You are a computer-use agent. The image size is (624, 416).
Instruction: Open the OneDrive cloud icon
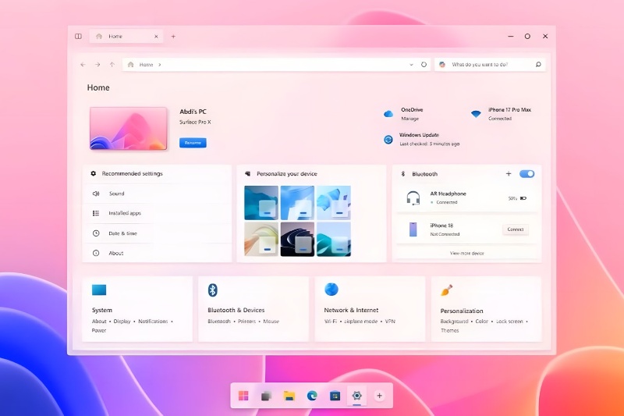pyautogui.click(x=388, y=114)
